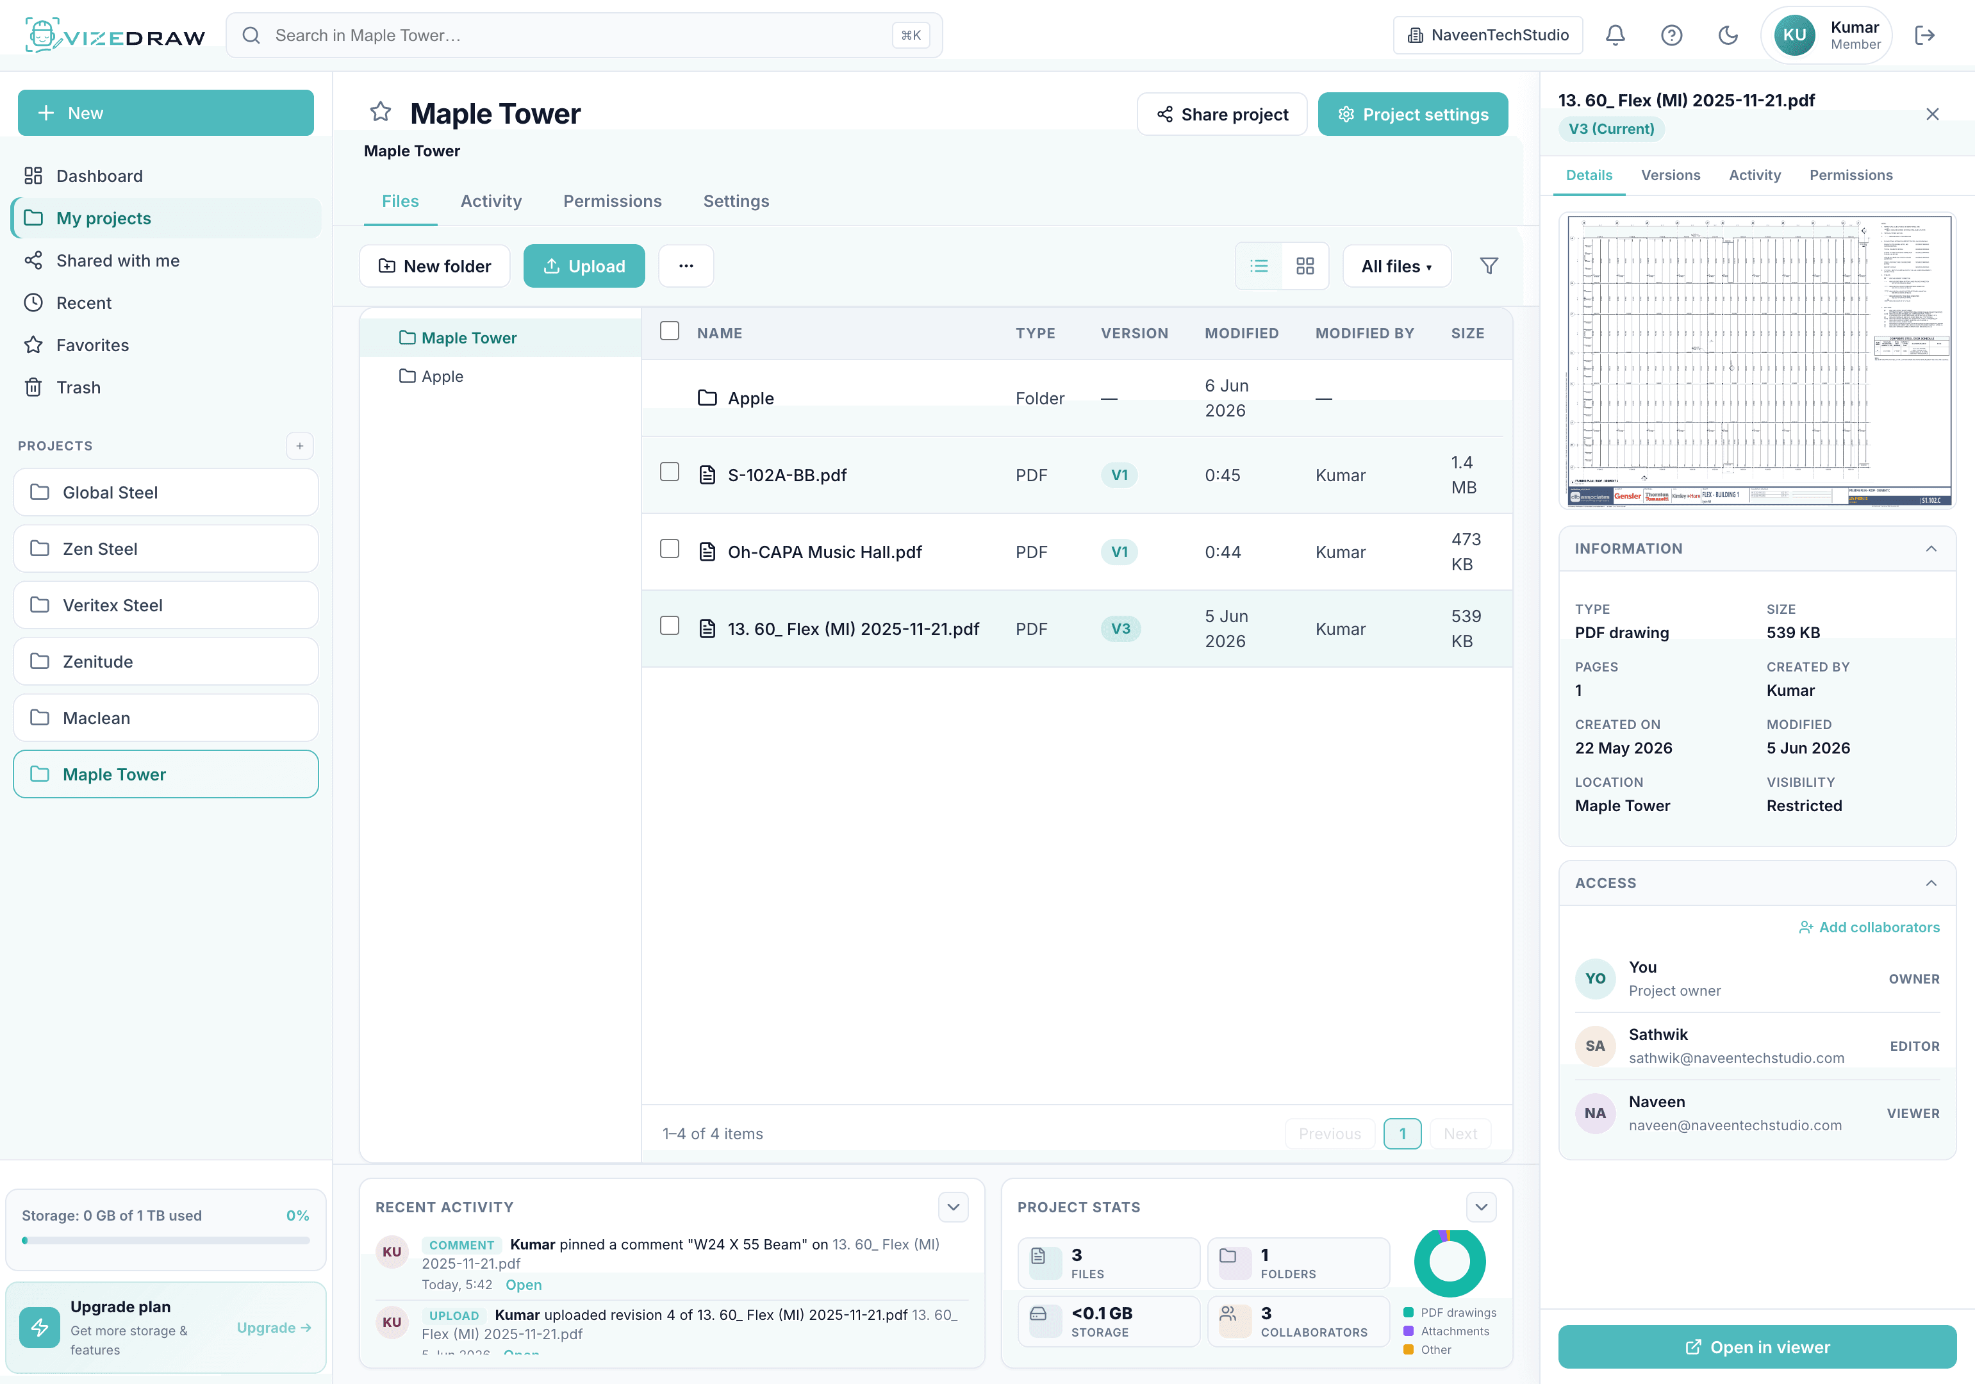Close the file details panel

click(1932, 115)
